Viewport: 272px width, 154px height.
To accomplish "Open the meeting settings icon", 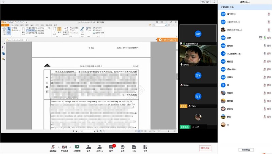I will click(x=145, y=147).
